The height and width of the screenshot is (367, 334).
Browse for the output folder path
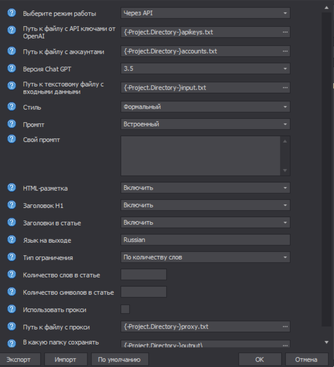click(285, 345)
